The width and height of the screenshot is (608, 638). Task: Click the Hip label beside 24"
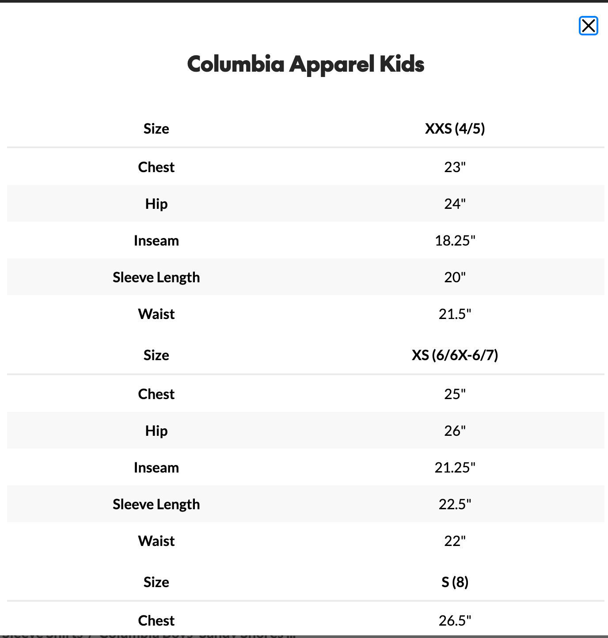pos(156,204)
